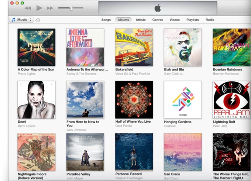Image resolution: width=251 pixels, height=181 pixels.
Task: Open the Paradise Valley album cover
Action: [85, 152]
